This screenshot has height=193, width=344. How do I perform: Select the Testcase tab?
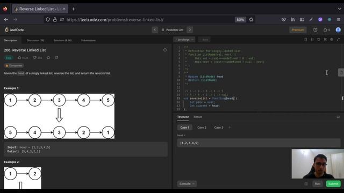click(x=183, y=117)
